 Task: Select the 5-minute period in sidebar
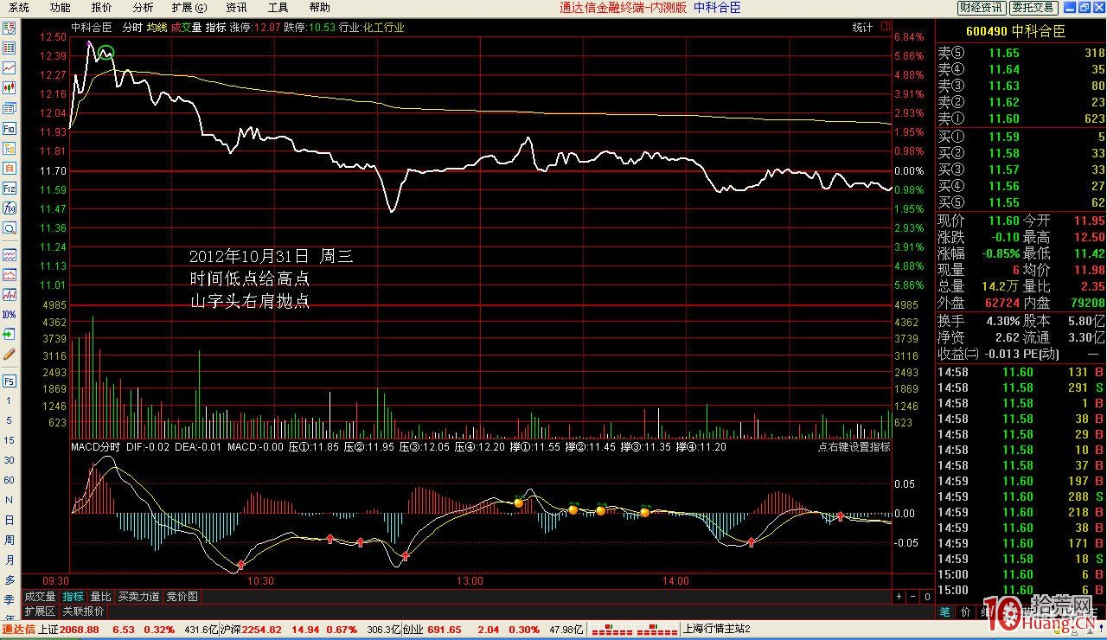pos(10,420)
